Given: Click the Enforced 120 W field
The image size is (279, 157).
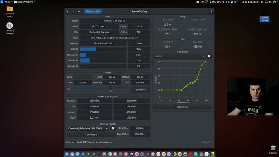Looking at the screenshot, I should tap(112, 82).
